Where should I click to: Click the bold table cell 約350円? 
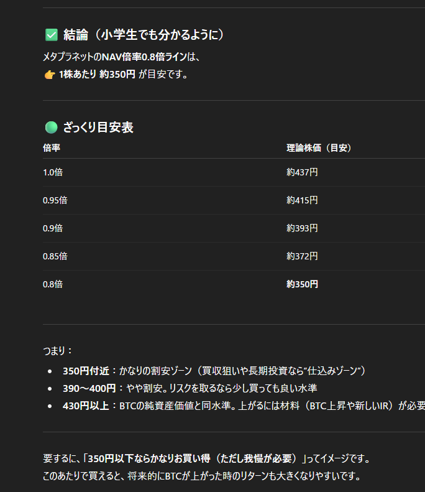[x=302, y=284]
